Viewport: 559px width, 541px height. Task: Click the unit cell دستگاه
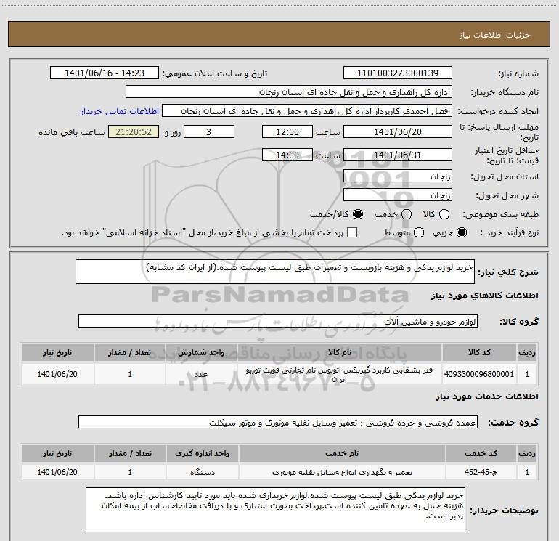[202, 472]
